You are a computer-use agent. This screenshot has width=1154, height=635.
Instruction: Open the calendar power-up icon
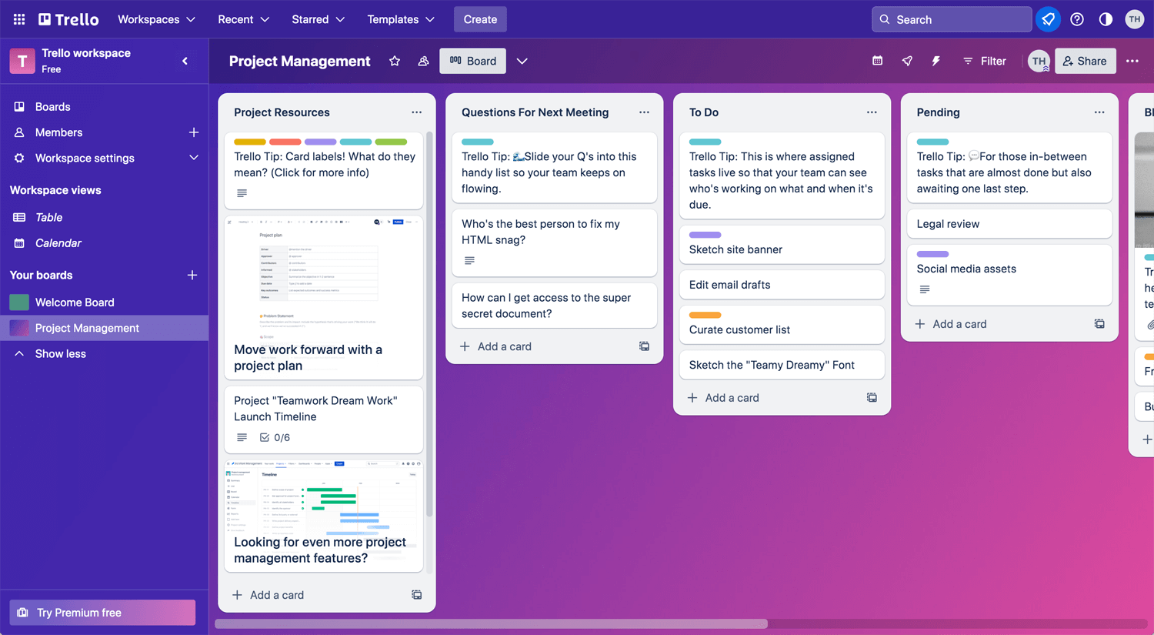pos(878,61)
